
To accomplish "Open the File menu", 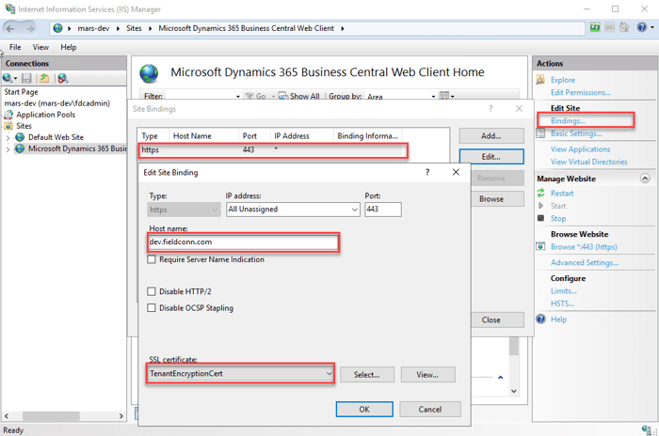I will pyautogui.click(x=15, y=47).
